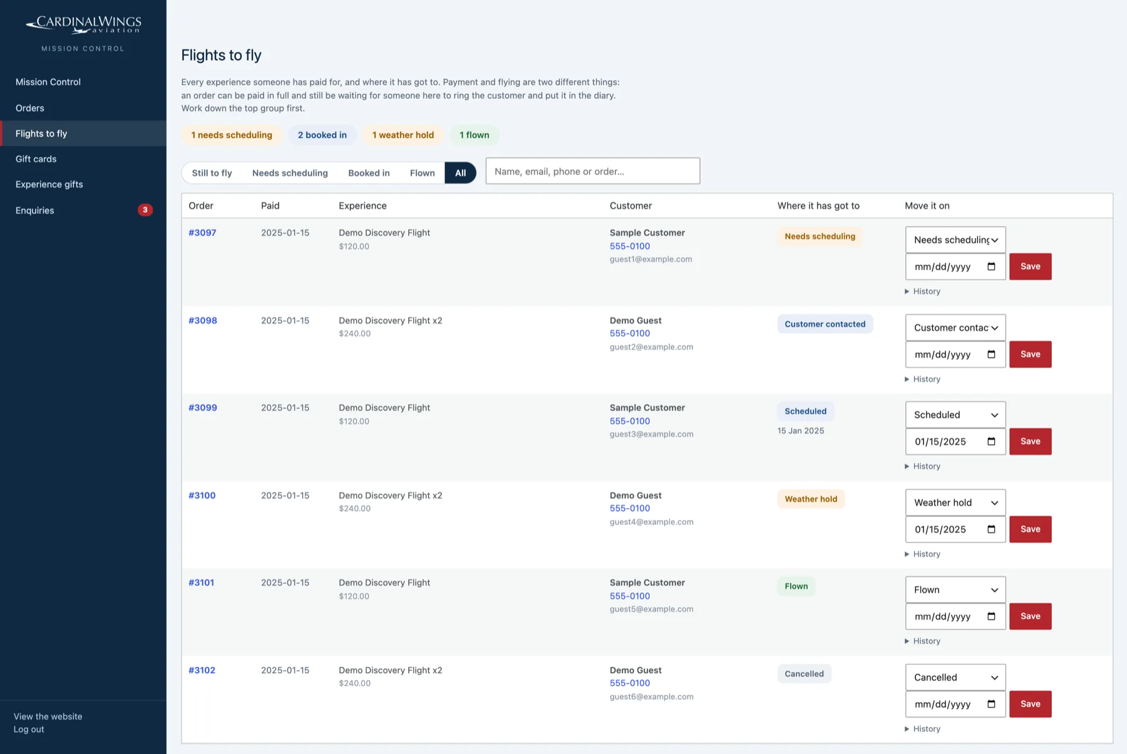The image size is (1127, 754).
Task: Save changes for order #3097
Action: point(1030,267)
